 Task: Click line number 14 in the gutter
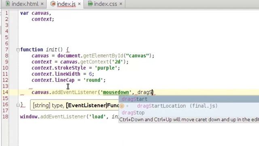5,92
